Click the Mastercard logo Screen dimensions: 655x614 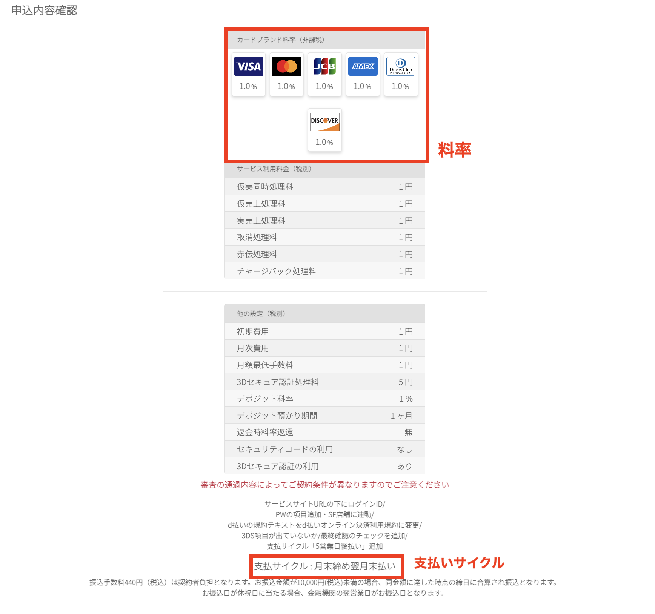click(x=287, y=66)
